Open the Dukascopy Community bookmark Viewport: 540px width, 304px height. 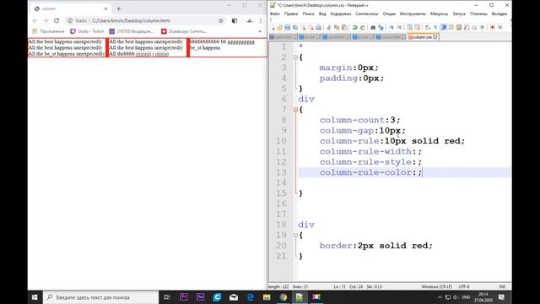tap(184, 31)
